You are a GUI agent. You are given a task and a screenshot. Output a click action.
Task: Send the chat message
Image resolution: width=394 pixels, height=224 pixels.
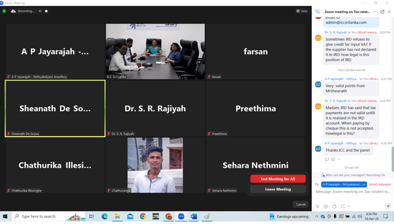coord(388,206)
